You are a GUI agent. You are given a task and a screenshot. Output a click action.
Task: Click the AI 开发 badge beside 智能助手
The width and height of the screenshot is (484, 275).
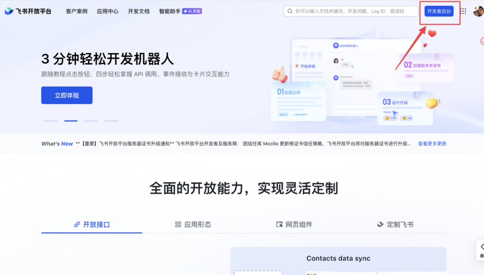[192, 11]
